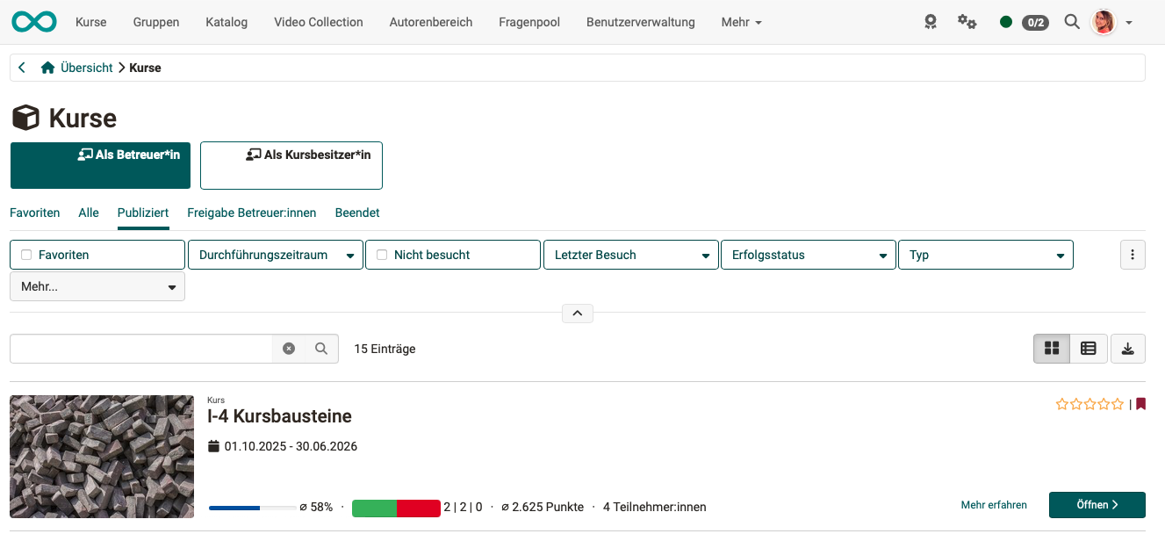Enable the Favoriten filter checkbox

[x=26, y=255]
